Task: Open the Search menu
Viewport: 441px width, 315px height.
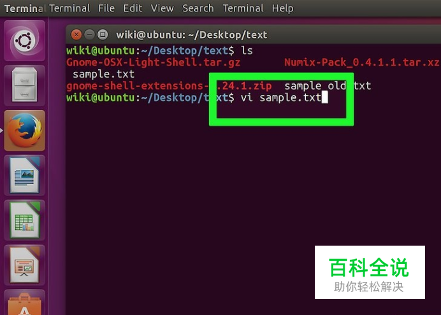Action: pos(198,8)
